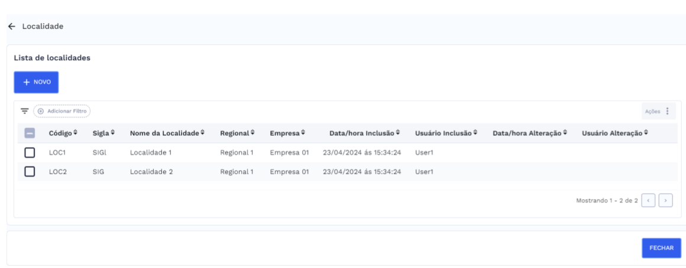Click the NOVO button
The image size is (686, 268).
click(x=36, y=83)
